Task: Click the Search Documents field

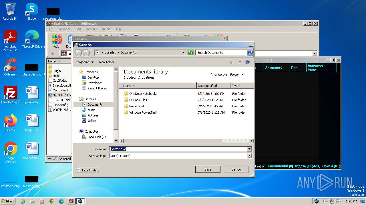Action: 221,53
